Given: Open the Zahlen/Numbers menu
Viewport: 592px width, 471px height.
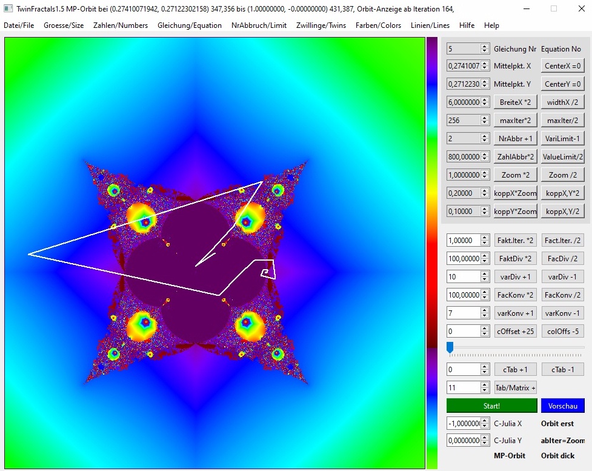Looking at the screenshot, I should tap(121, 25).
